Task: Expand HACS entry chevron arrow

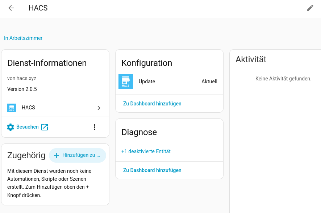Action: coord(99,108)
